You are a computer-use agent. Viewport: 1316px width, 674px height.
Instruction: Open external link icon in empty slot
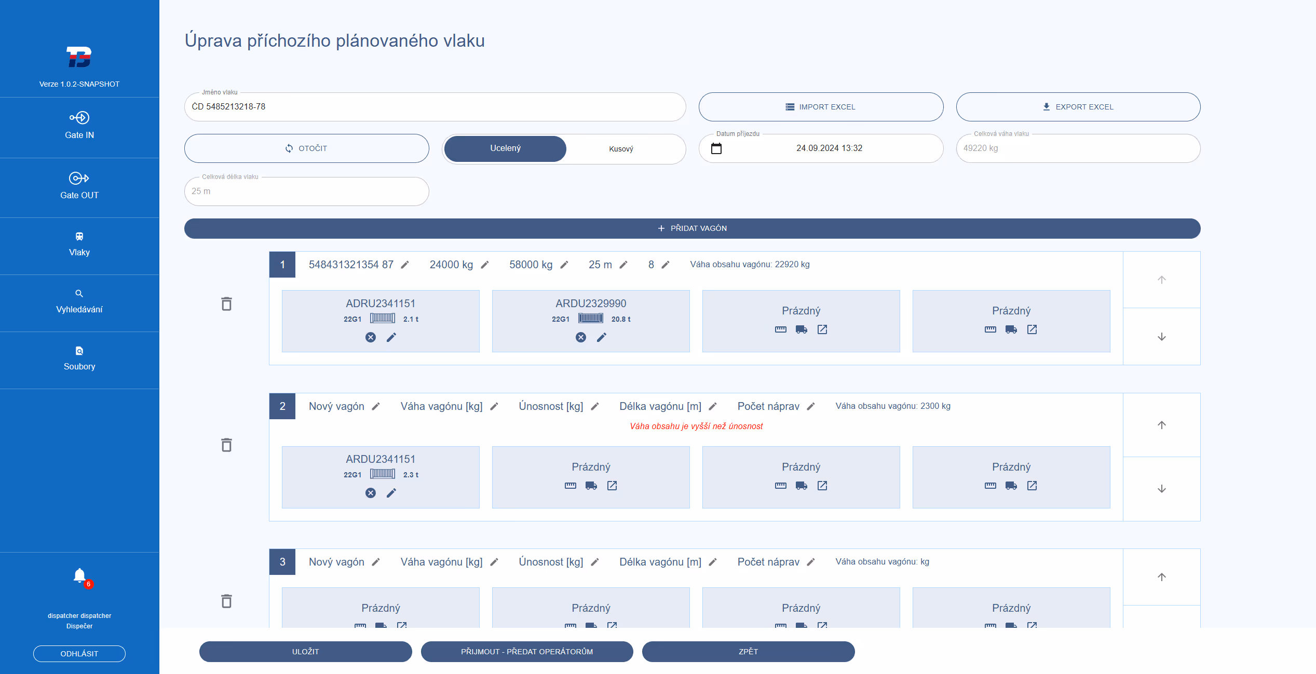822,329
